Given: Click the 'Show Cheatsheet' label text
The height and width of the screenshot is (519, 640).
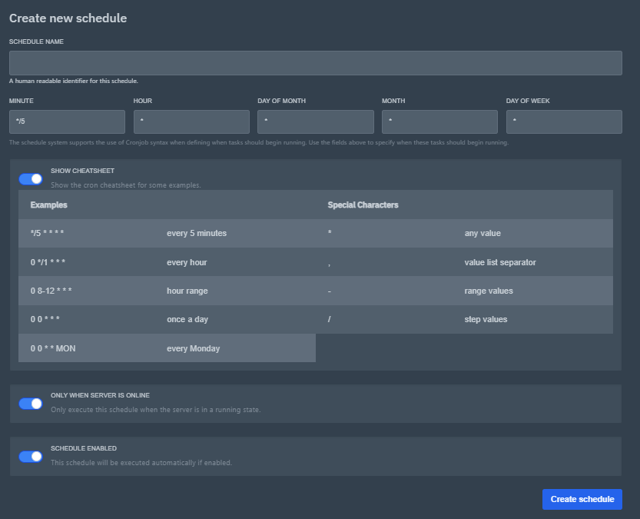Looking at the screenshot, I should tap(82, 171).
